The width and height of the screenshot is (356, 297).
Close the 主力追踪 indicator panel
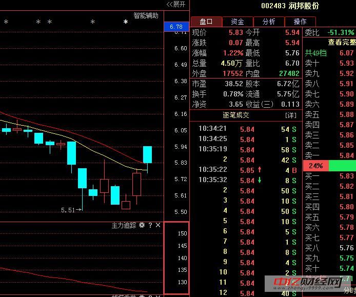click(x=158, y=225)
